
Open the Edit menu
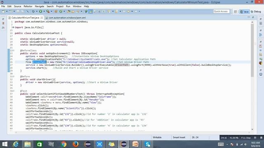tap(9, 7)
